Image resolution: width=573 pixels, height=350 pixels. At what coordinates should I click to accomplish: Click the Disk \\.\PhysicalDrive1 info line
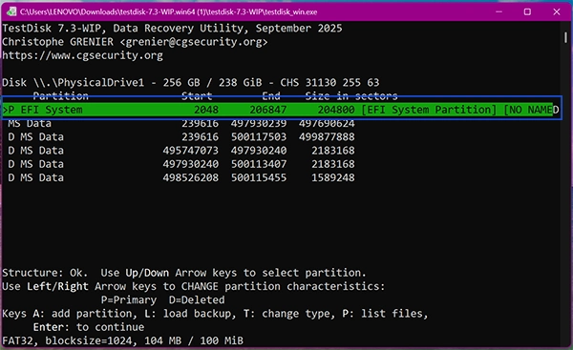191,82
